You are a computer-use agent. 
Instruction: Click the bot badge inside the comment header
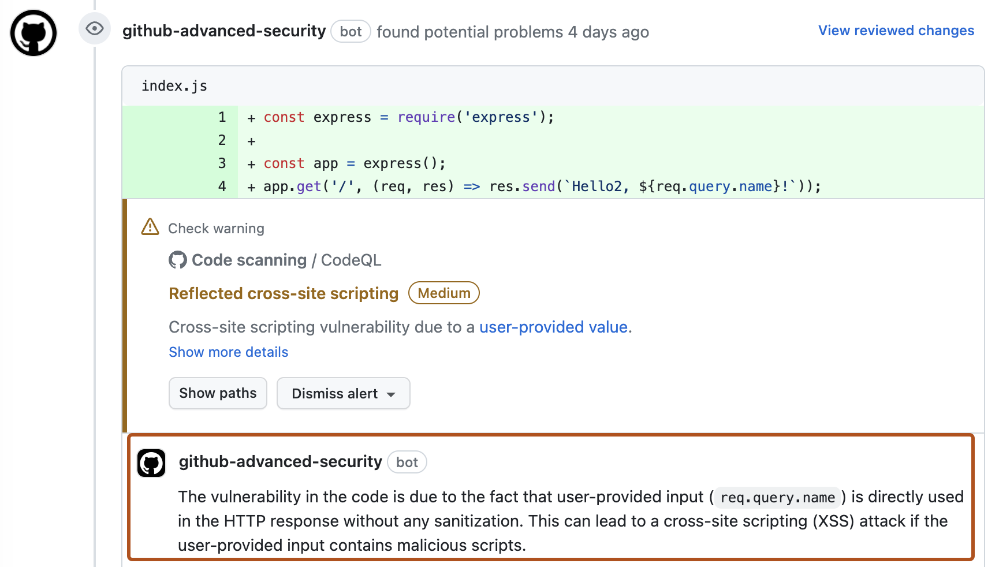coord(407,462)
